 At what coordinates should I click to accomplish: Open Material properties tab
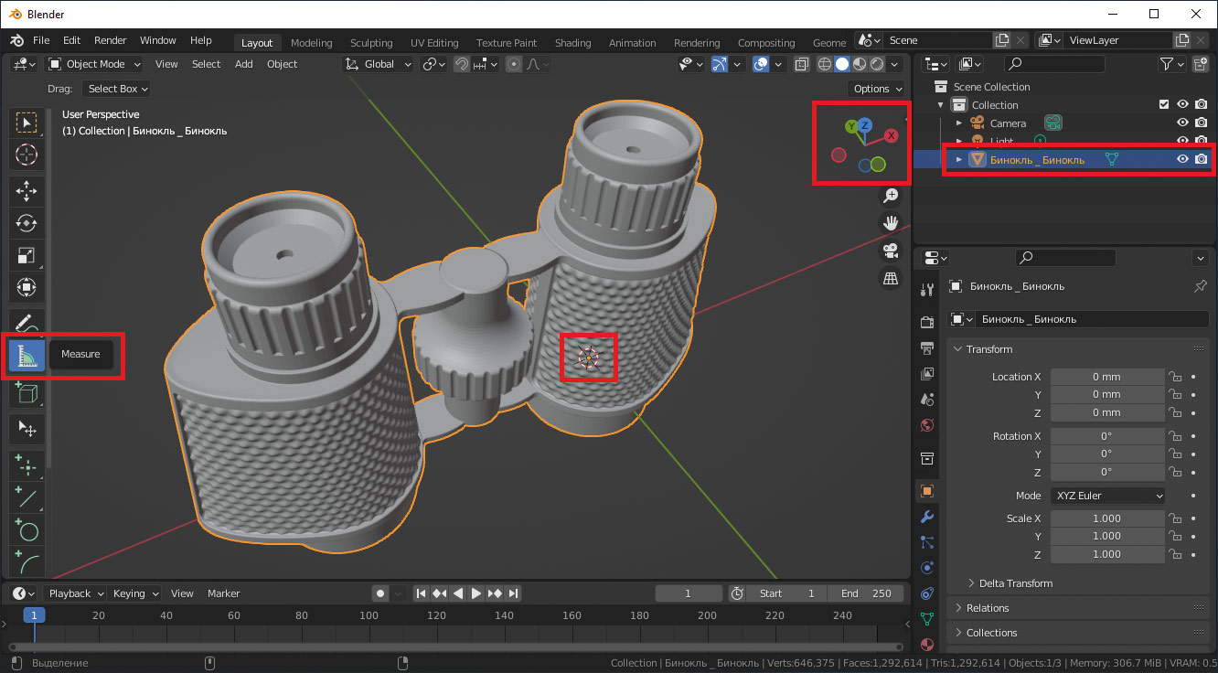[927, 645]
